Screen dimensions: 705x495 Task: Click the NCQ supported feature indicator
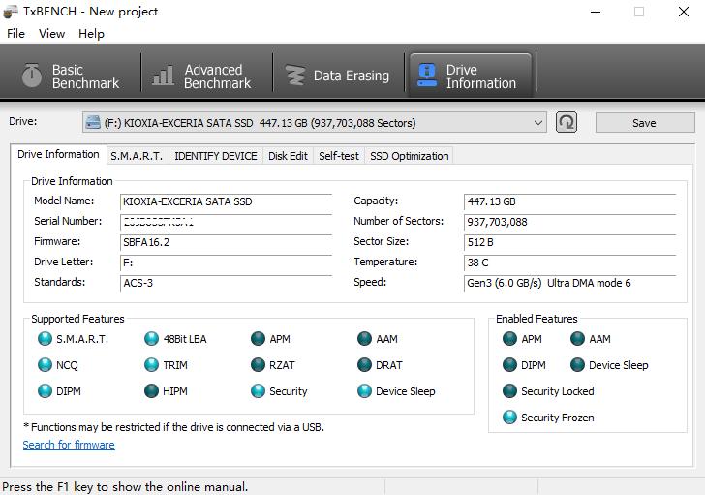point(45,365)
